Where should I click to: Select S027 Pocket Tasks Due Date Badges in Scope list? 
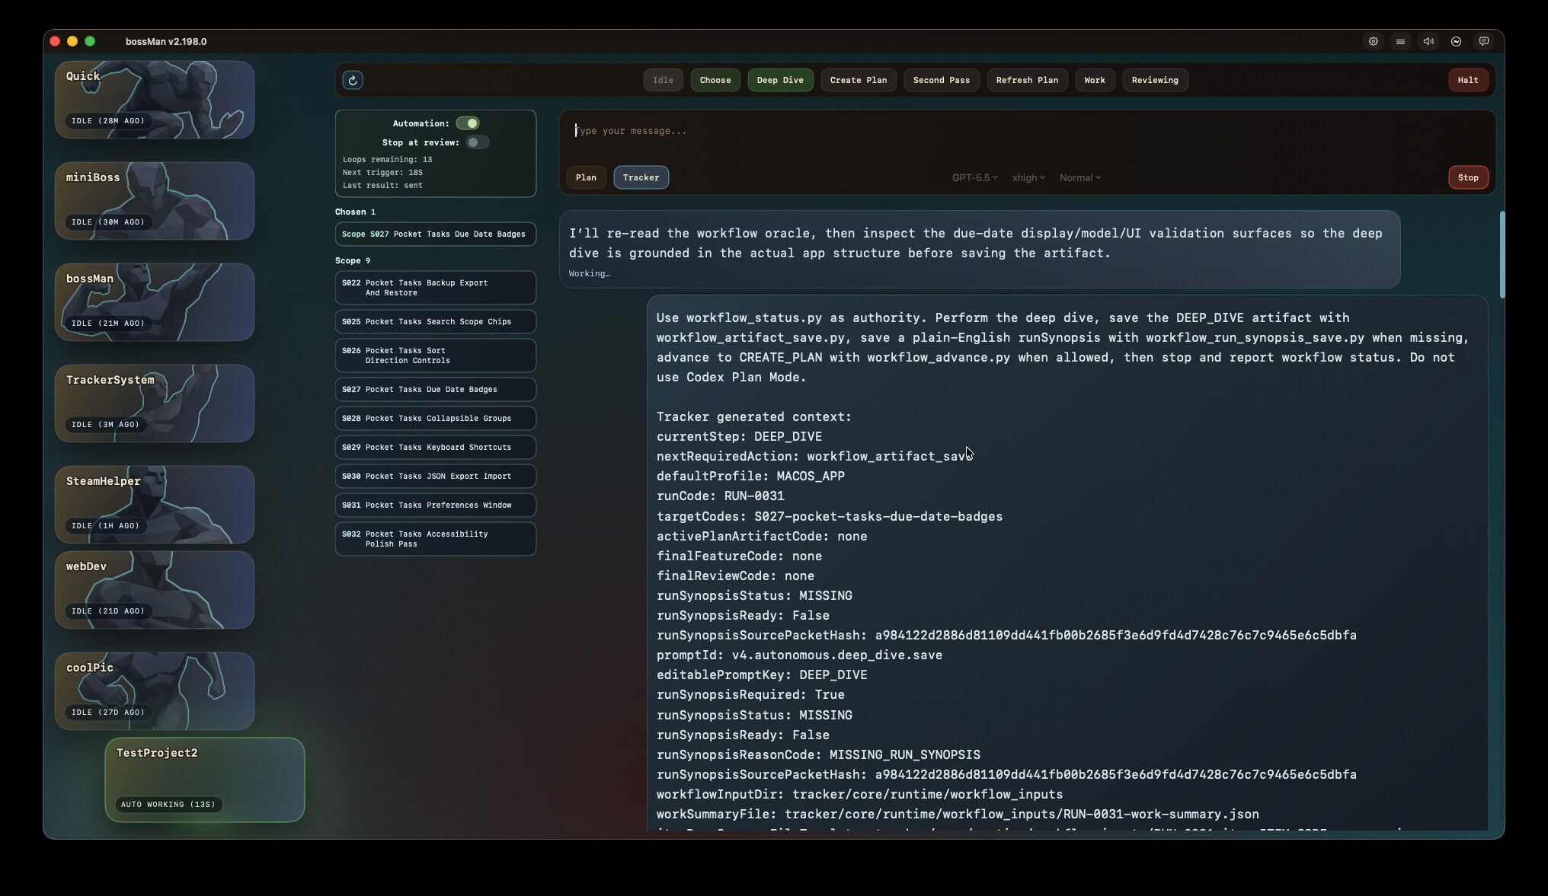pos(435,390)
